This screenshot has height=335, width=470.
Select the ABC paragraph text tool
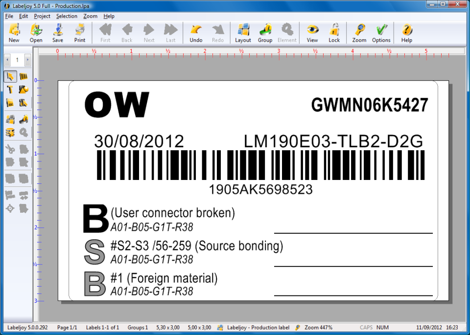pos(10,103)
